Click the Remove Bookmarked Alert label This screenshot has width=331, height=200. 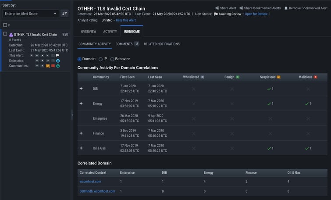[x=308, y=8]
